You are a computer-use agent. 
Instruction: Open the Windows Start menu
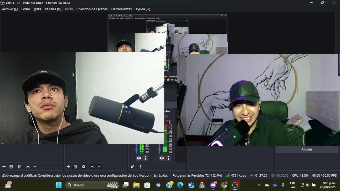tap(59, 185)
